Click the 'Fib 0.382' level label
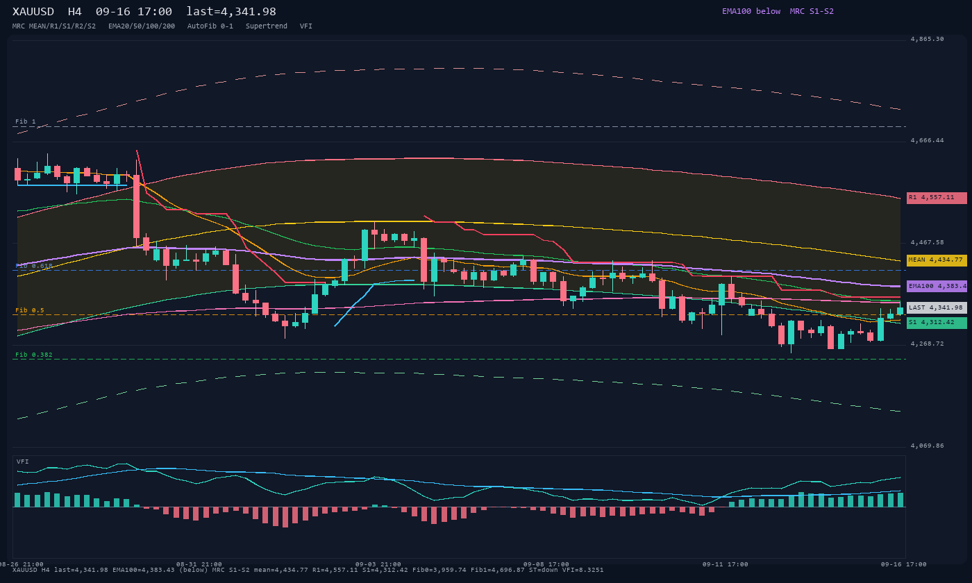972x583 pixels. [x=34, y=355]
